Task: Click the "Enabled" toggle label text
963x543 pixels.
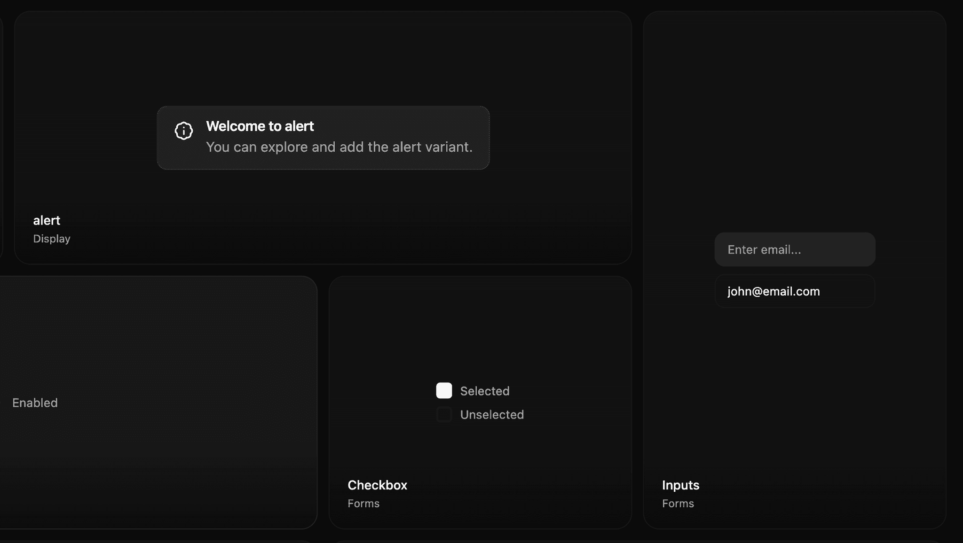Action: point(34,403)
